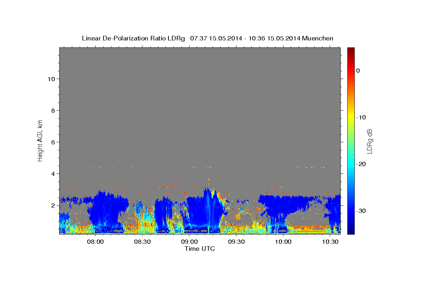Viewport: 421px width, 281px height.
Task: Click the Height AGL km axis title
Action: 40,140
